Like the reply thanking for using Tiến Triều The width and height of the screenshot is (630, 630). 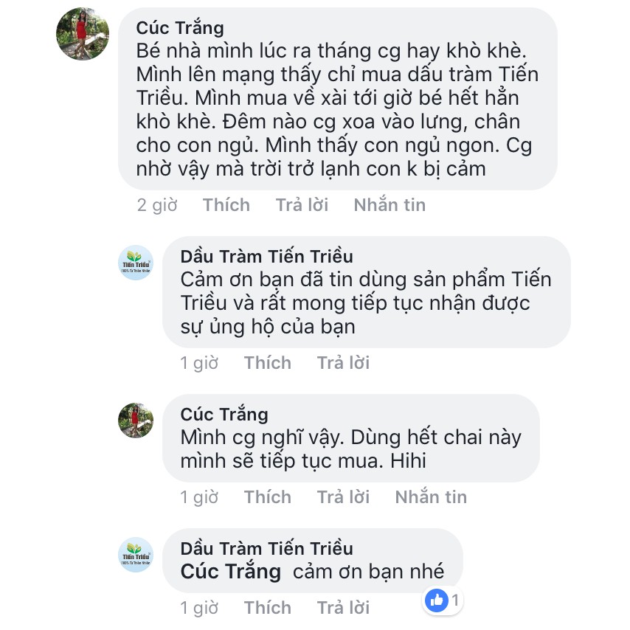coord(268,363)
